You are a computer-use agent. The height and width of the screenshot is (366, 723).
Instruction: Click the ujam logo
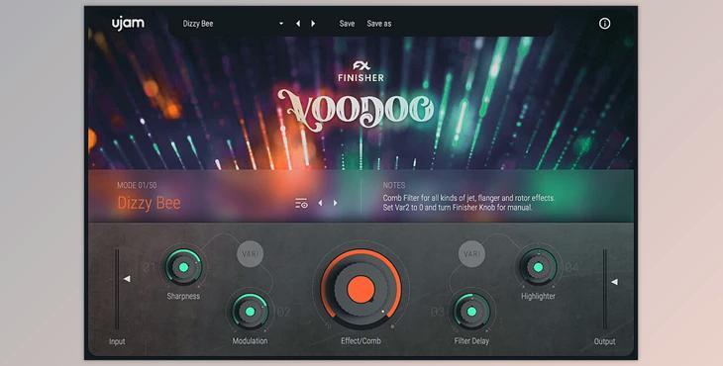[128, 24]
